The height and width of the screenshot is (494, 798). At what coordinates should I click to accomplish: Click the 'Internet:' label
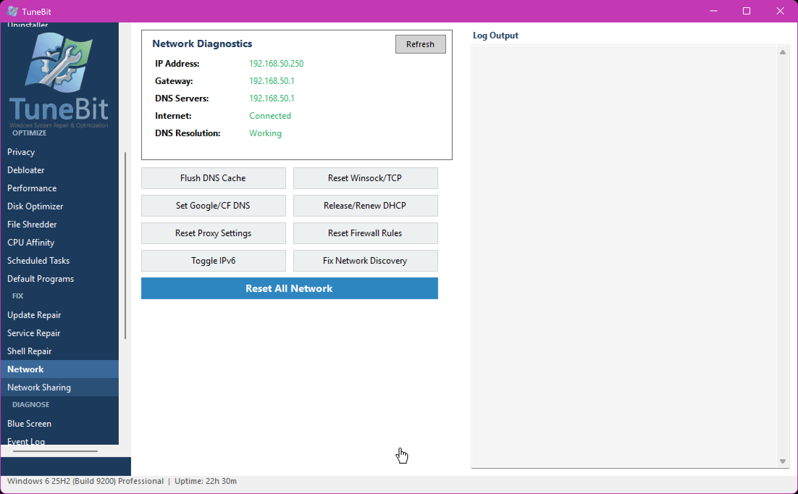(x=173, y=116)
